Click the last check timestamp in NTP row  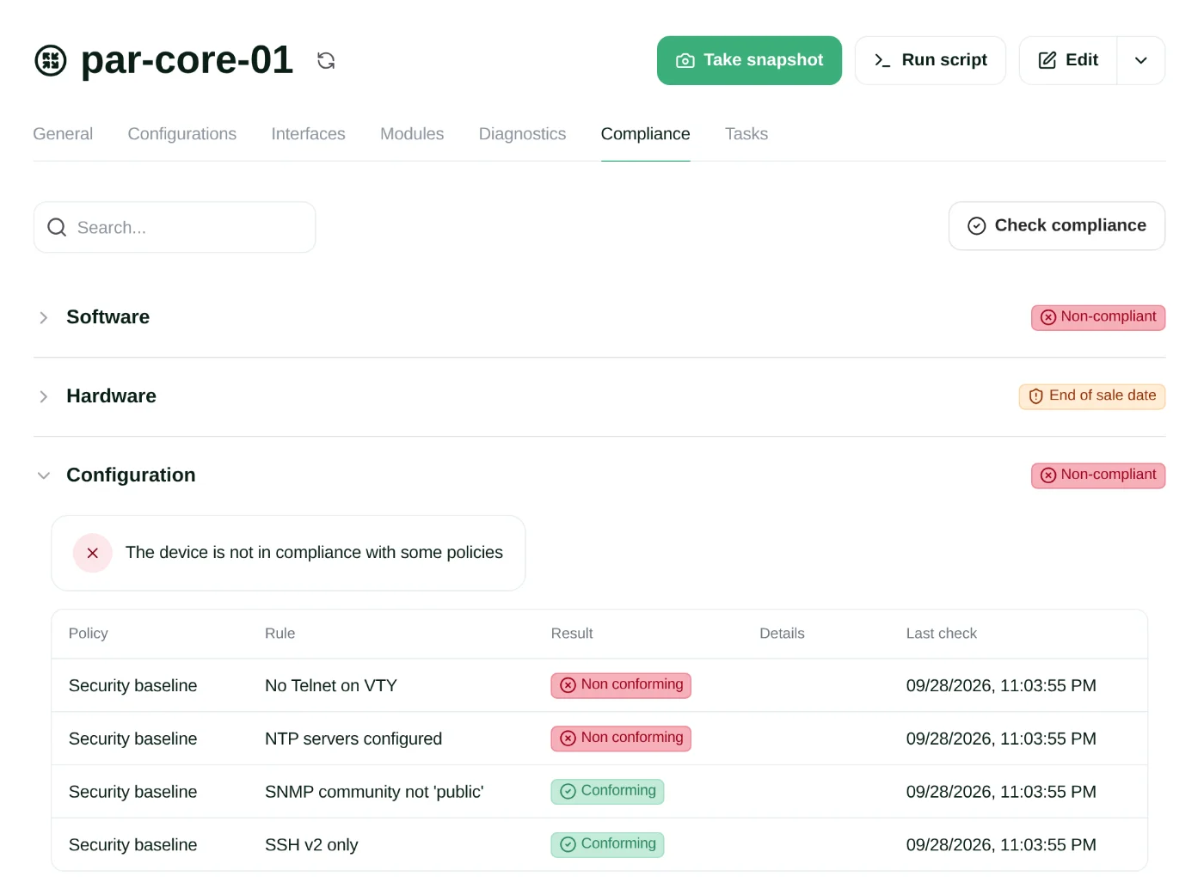1001,739
